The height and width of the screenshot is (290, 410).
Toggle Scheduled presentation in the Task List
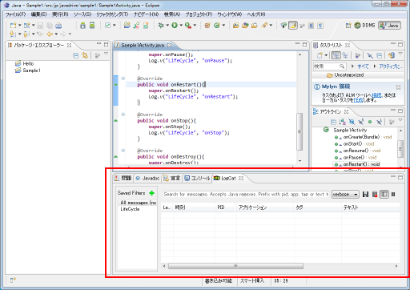(345, 55)
